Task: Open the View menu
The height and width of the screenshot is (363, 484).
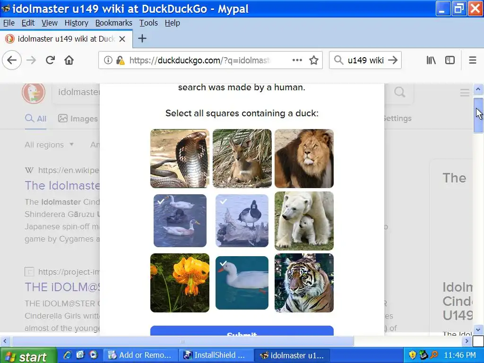Action: (x=49, y=23)
